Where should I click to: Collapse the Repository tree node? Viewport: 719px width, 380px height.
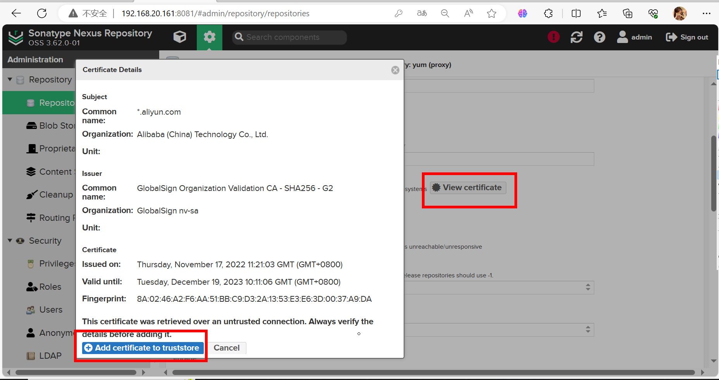[10, 79]
